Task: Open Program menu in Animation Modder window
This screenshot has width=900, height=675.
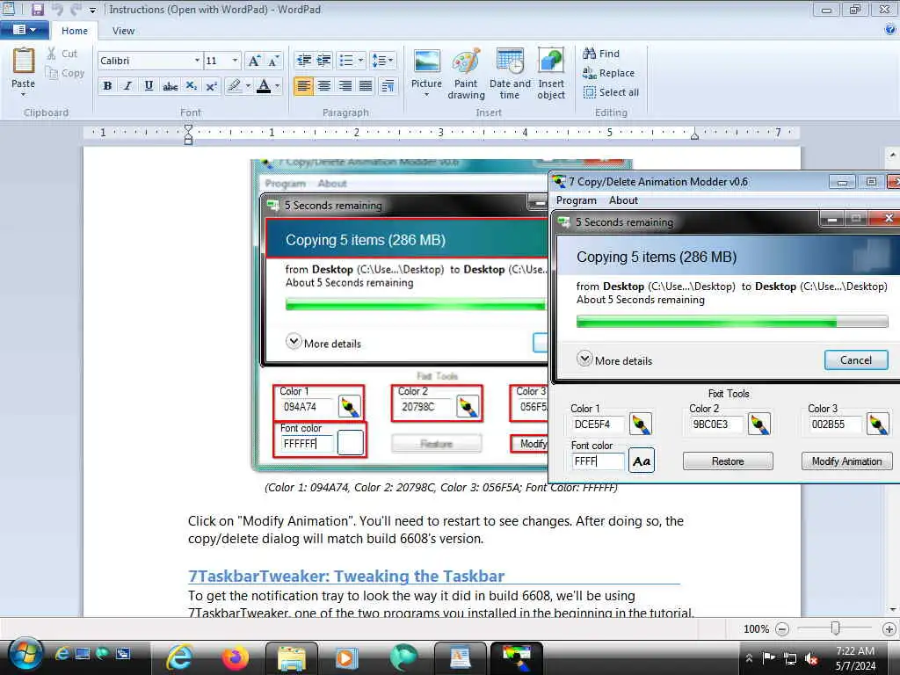Action: (577, 200)
